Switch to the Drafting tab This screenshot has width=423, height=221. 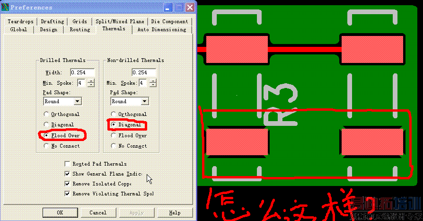[53, 21]
